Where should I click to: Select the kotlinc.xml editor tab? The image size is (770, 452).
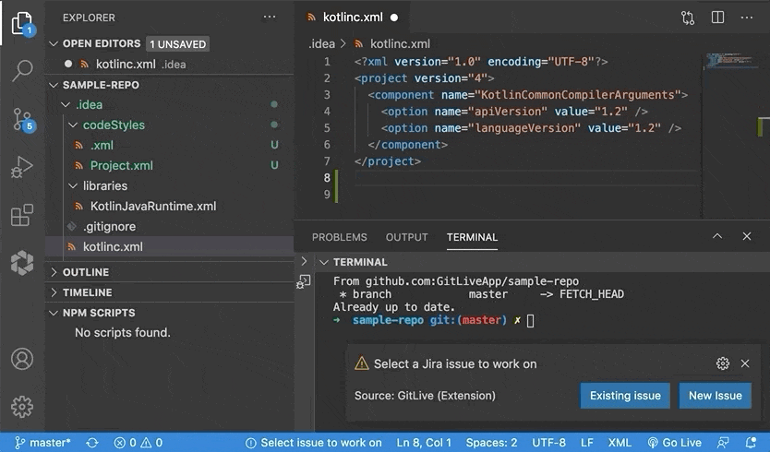352,18
